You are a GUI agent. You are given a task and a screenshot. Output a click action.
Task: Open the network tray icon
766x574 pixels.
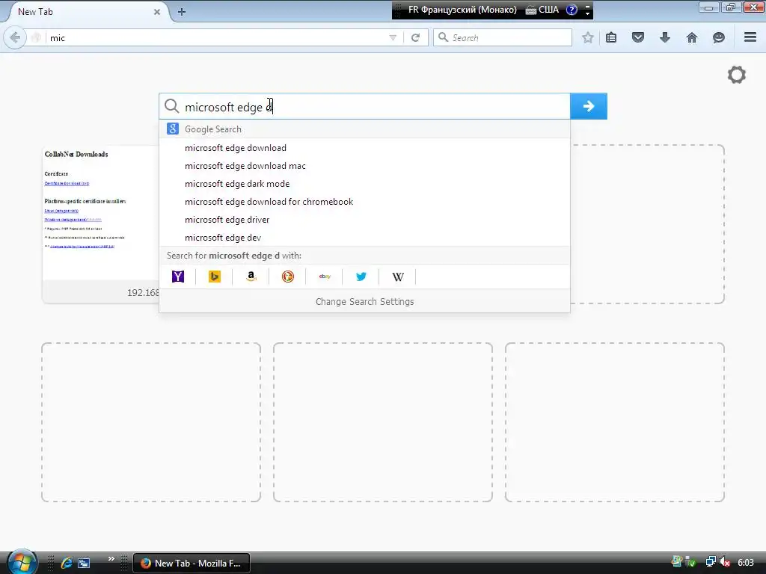[711, 562]
